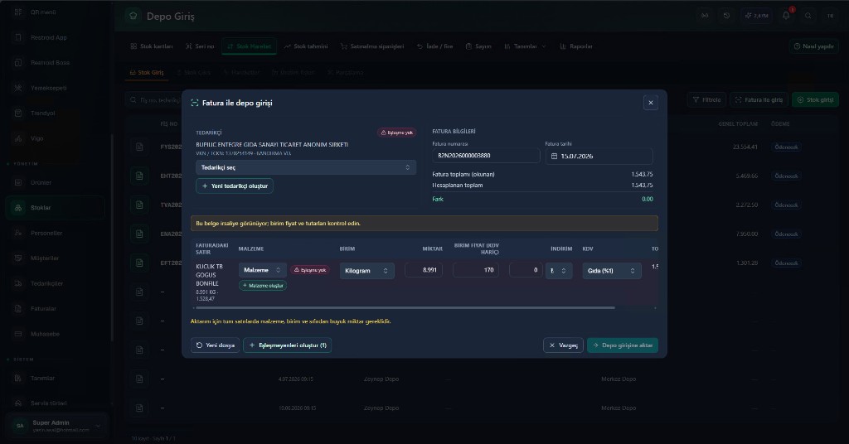Switch to Seri no tab
The width and height of the screenshot is (849, 444).
tap(199, 46)
